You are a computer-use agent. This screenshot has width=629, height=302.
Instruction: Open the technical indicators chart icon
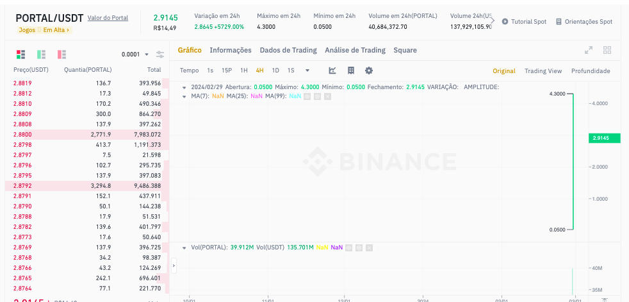click(332, 71)
